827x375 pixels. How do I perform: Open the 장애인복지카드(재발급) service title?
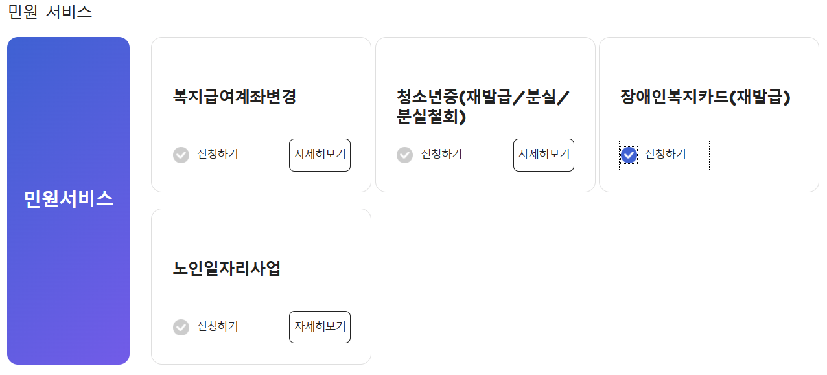coord(706,96)
